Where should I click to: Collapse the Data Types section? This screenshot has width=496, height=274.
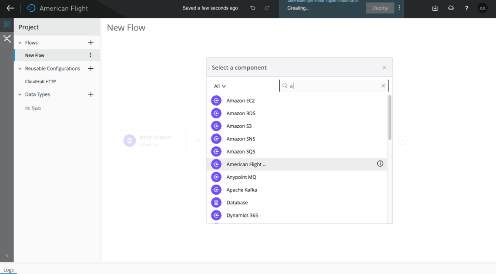tap(19, 94)
